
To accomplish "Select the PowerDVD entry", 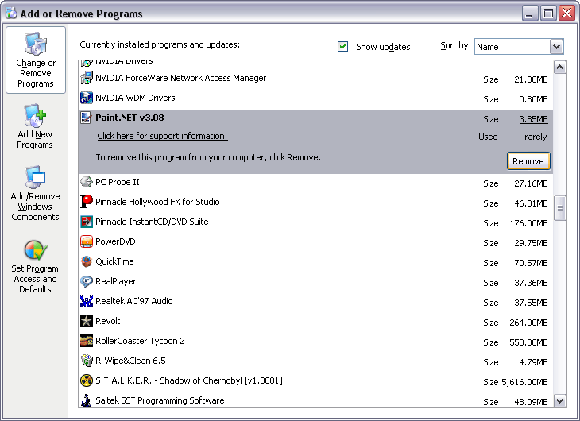I will 315,242.
